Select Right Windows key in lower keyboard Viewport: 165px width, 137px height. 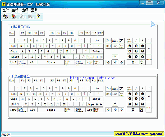click(x=80, y=110)
